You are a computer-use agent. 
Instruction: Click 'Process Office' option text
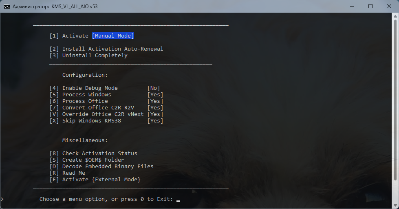[85, 101]
